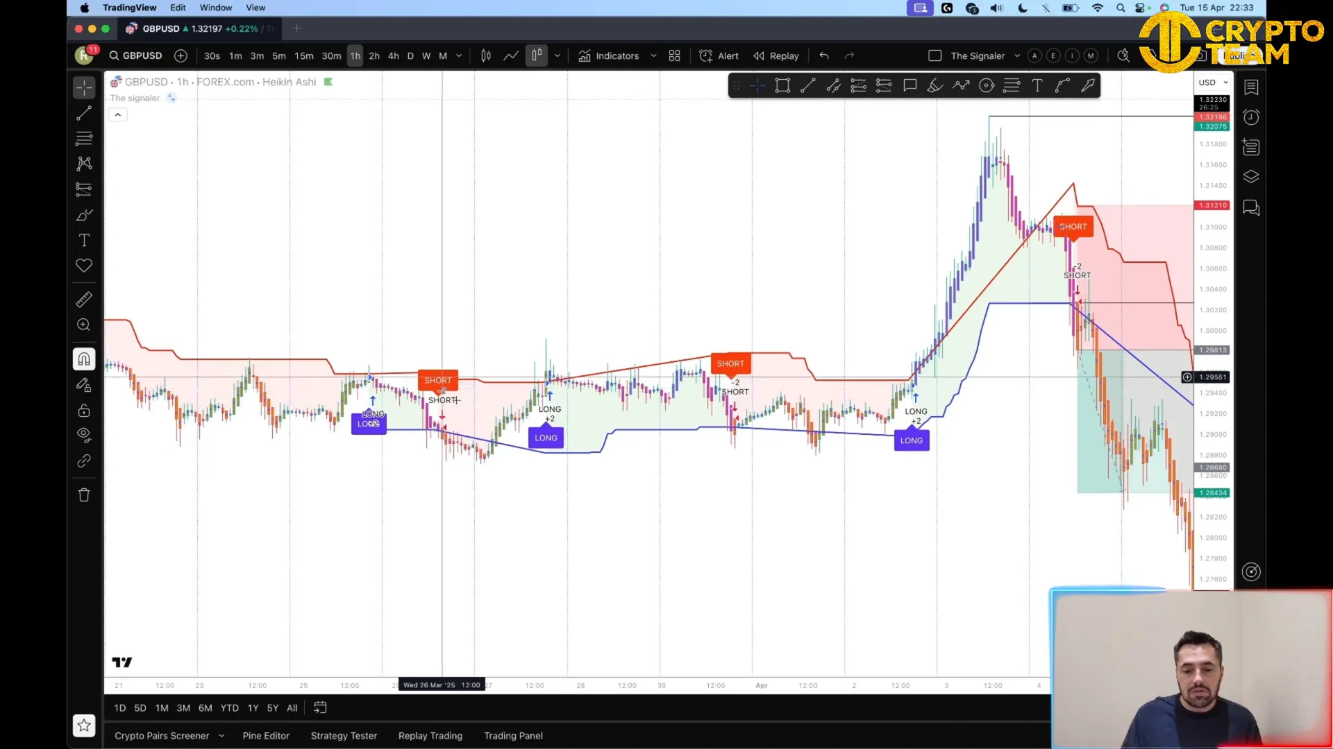Choose the bars chart style

click(x=486, y=55)
